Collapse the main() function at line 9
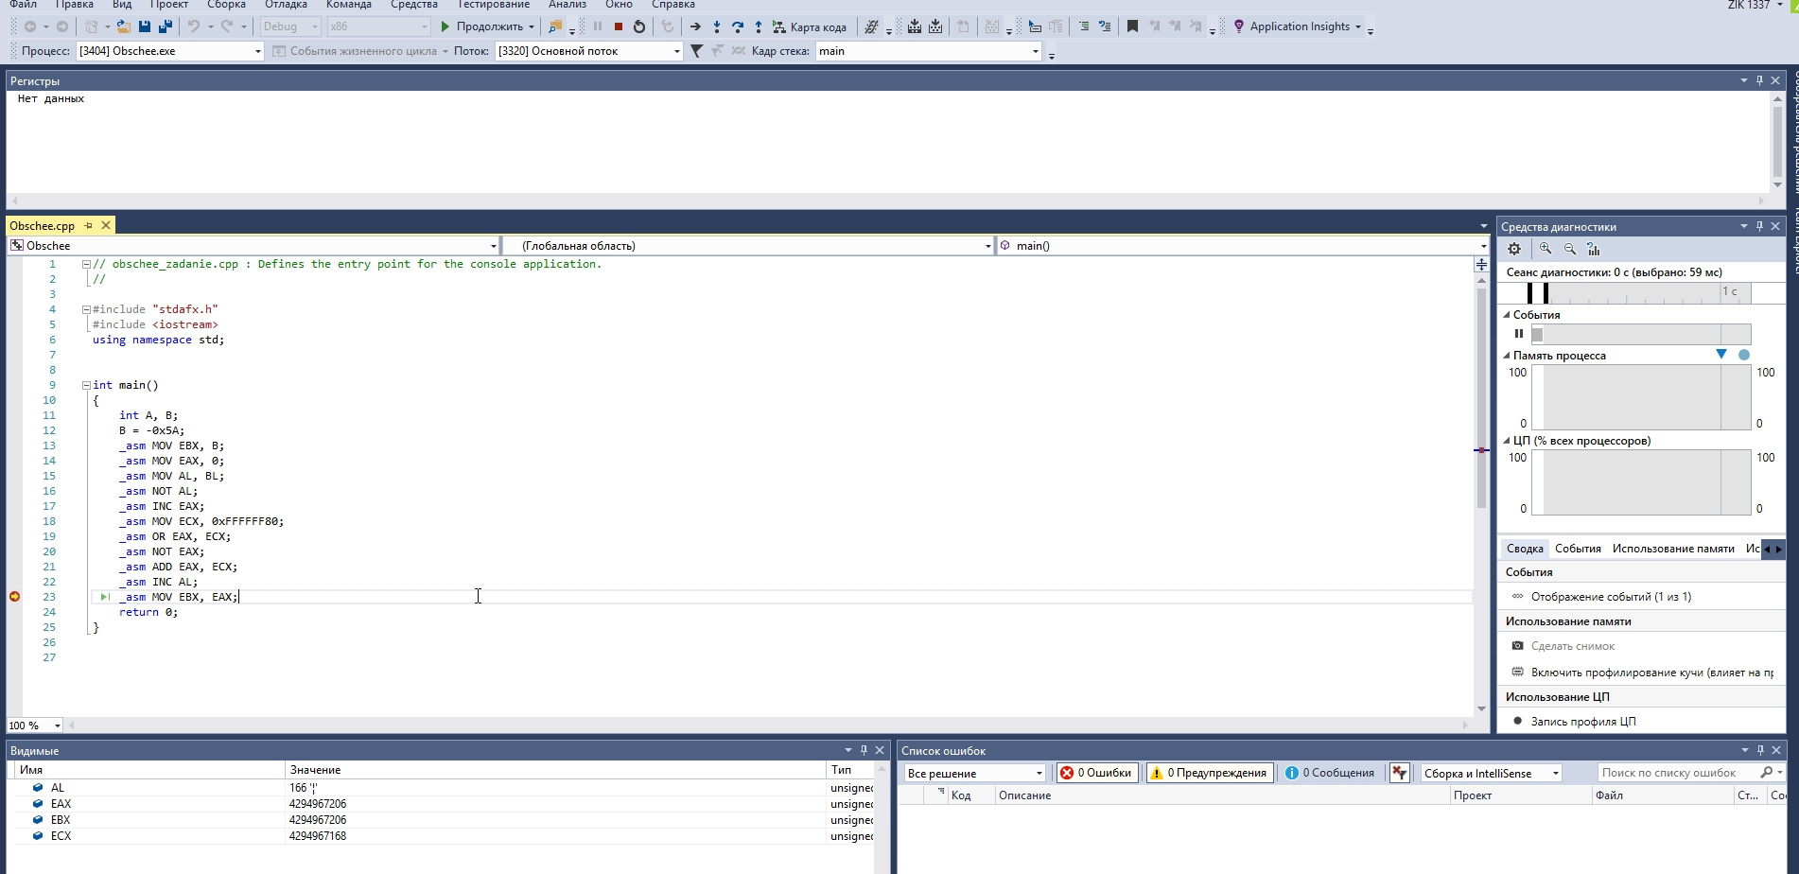The height and width of the screenshot is (874, 1799). [x=86, y=385]
